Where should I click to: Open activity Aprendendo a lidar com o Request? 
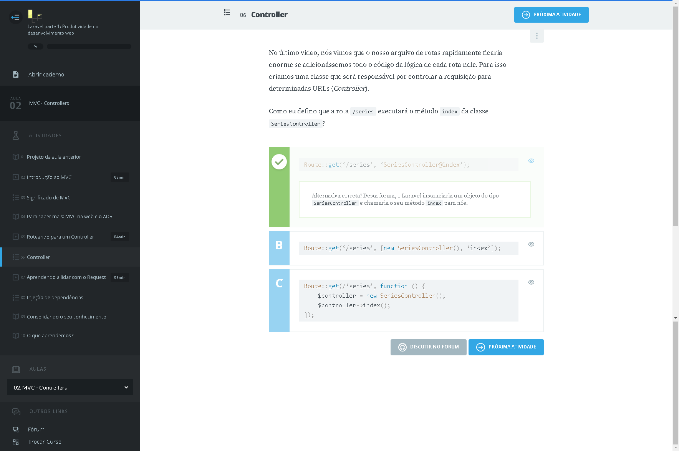66,277
